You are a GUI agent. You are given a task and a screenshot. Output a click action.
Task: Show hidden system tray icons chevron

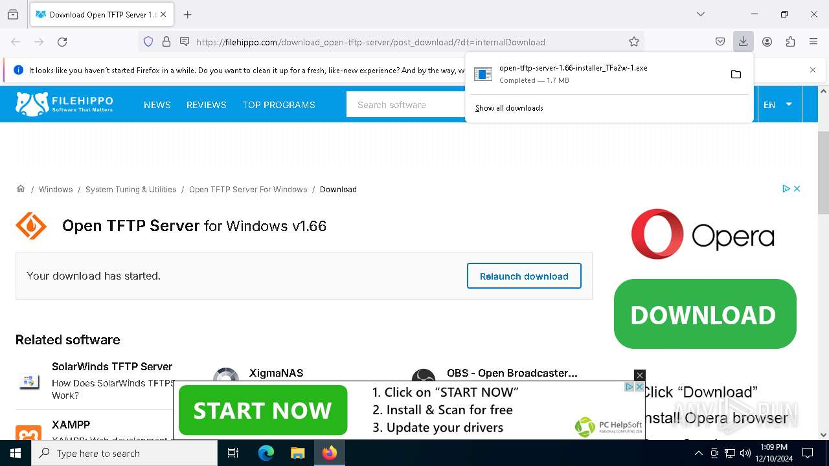pyautogui.click(x=698, y=453)
